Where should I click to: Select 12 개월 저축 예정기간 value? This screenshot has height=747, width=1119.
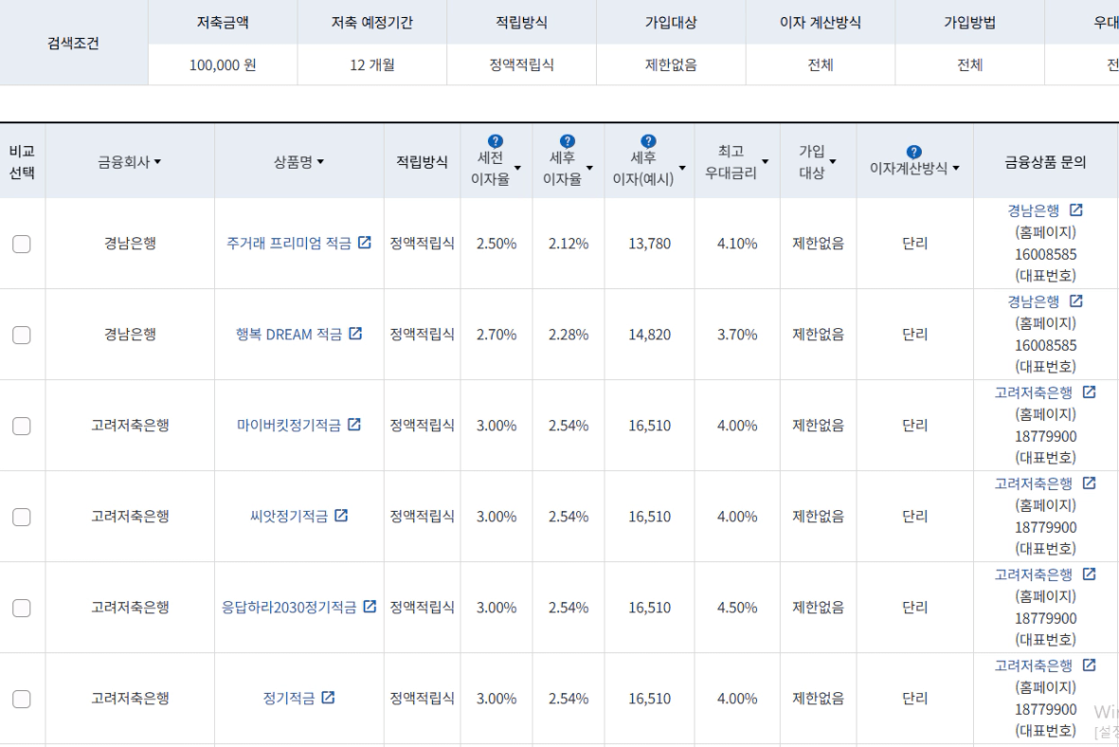[371, 65]
